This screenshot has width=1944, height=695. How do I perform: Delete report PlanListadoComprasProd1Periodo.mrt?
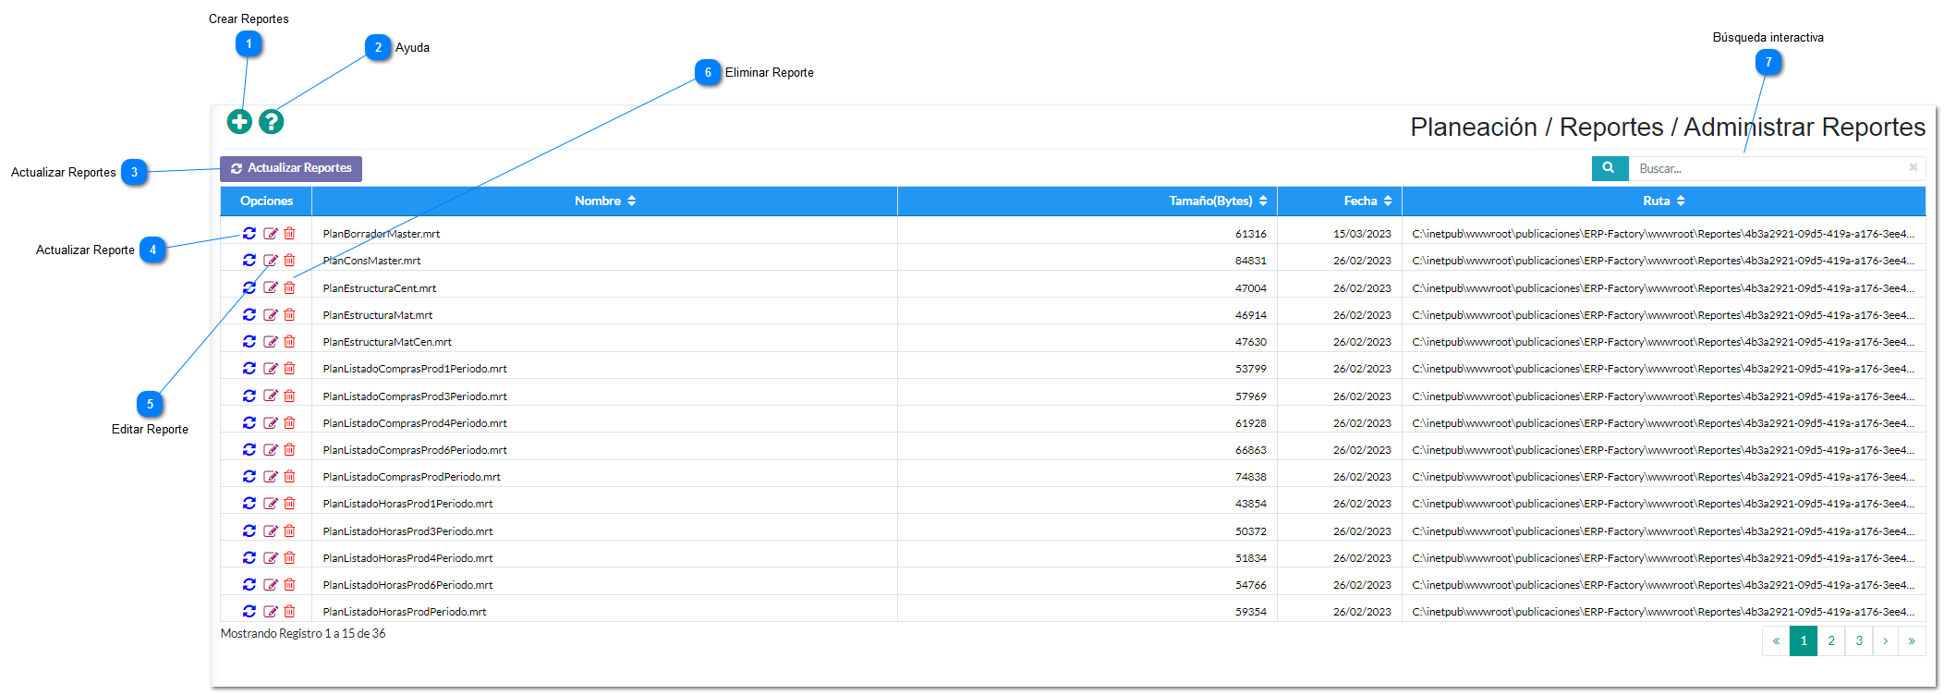coord(289,368)
